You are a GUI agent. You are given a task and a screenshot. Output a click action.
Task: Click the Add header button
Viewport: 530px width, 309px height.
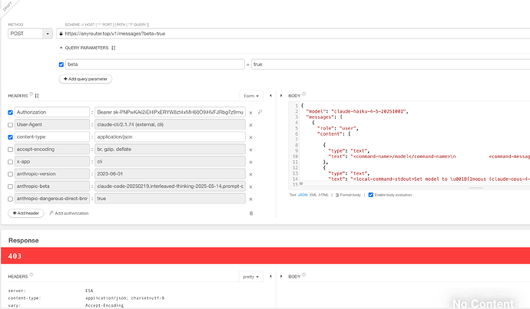coord(26,213)
